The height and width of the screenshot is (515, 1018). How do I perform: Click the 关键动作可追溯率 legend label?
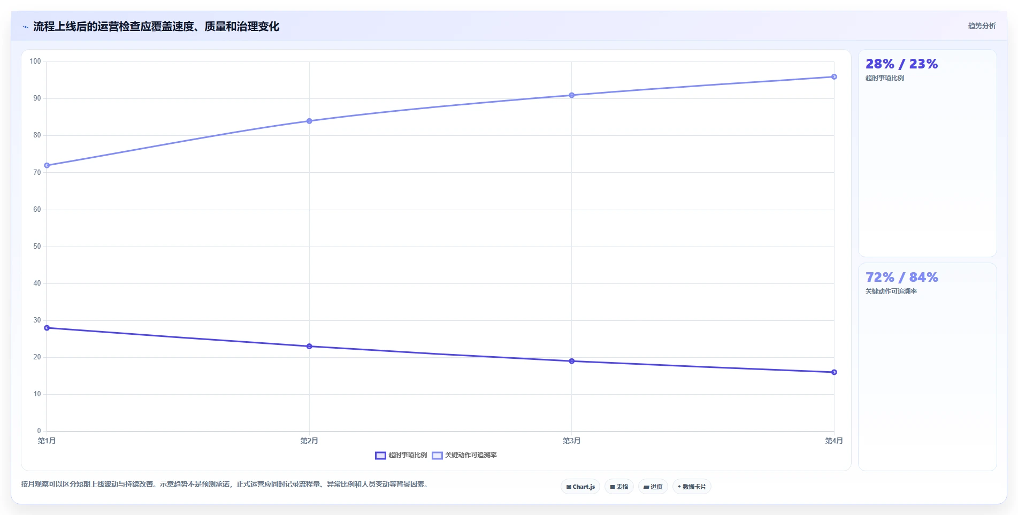click(471, 455)
